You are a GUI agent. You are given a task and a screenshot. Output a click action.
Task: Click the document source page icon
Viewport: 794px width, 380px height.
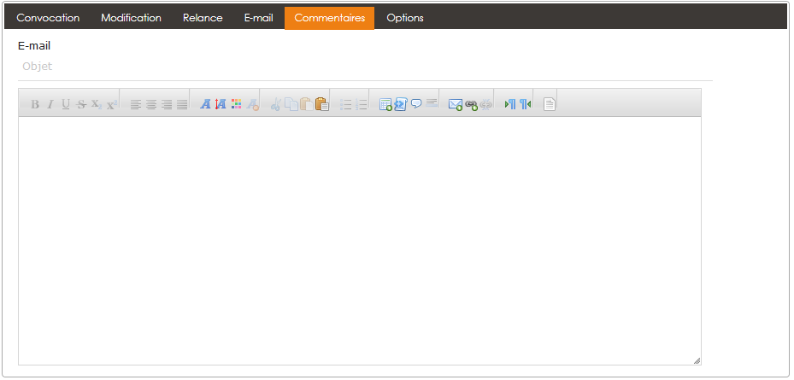[x=550, y=104]
